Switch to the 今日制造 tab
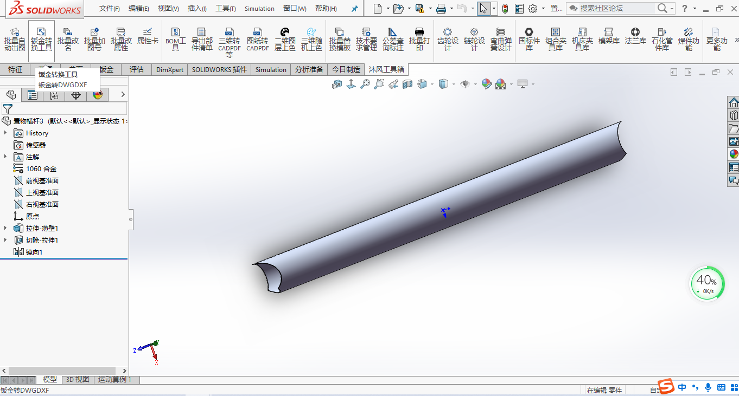 pos(346,69)
